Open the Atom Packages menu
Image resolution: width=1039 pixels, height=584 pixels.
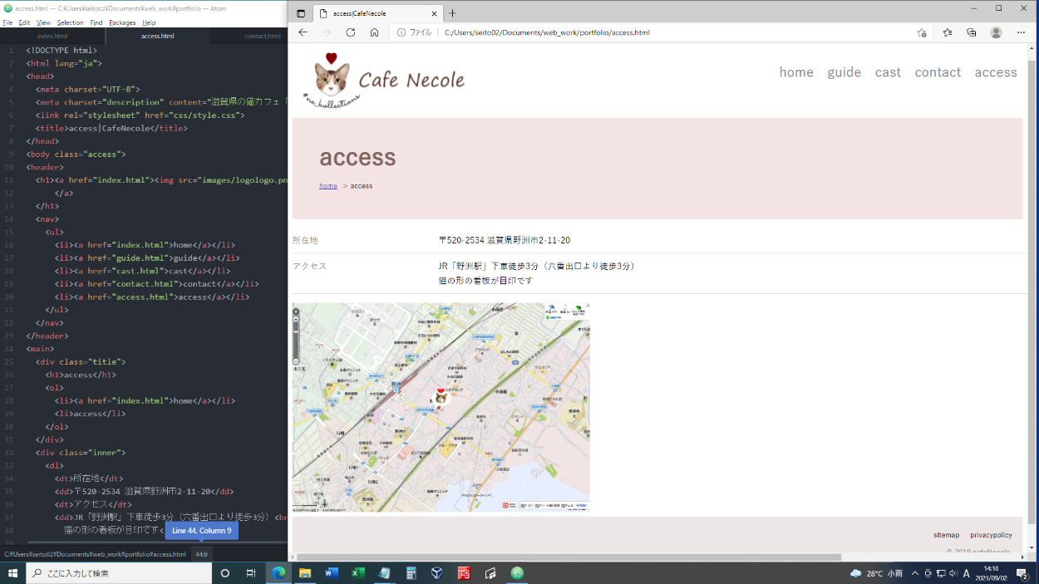pyautogui.click(x=122, y=22)
